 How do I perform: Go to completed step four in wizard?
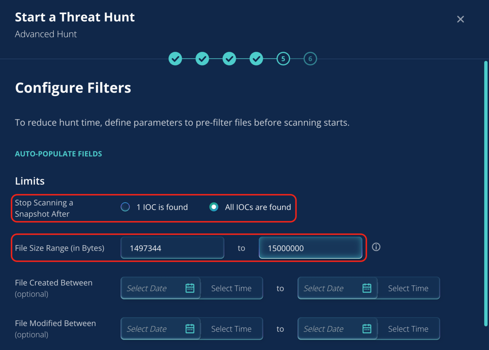(x=256, y=59)
